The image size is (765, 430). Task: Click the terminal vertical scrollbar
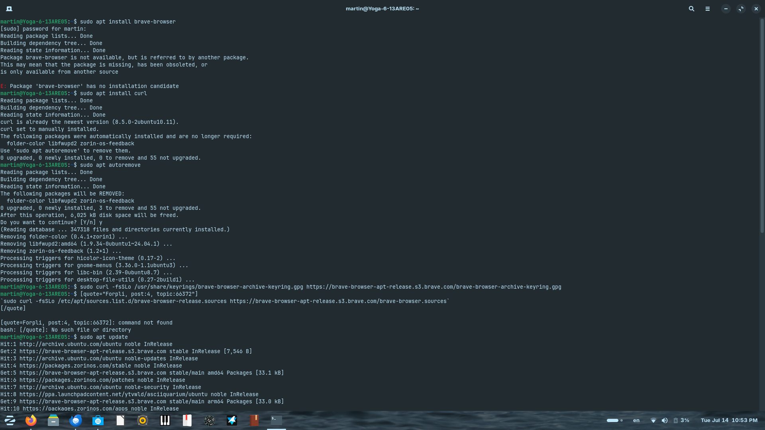(762, 126)
